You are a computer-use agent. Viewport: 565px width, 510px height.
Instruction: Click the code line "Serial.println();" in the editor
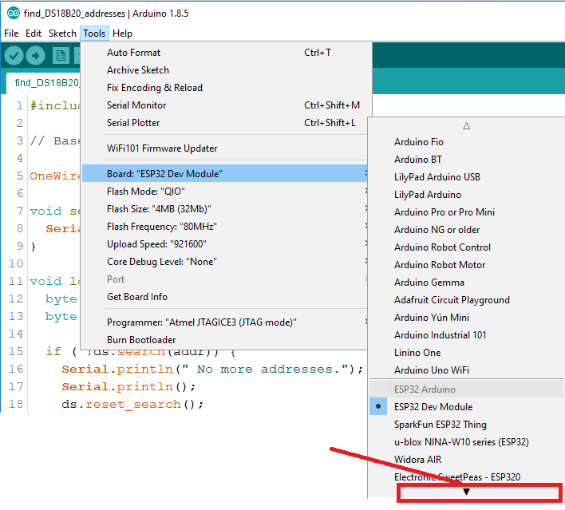pos(128,387)
